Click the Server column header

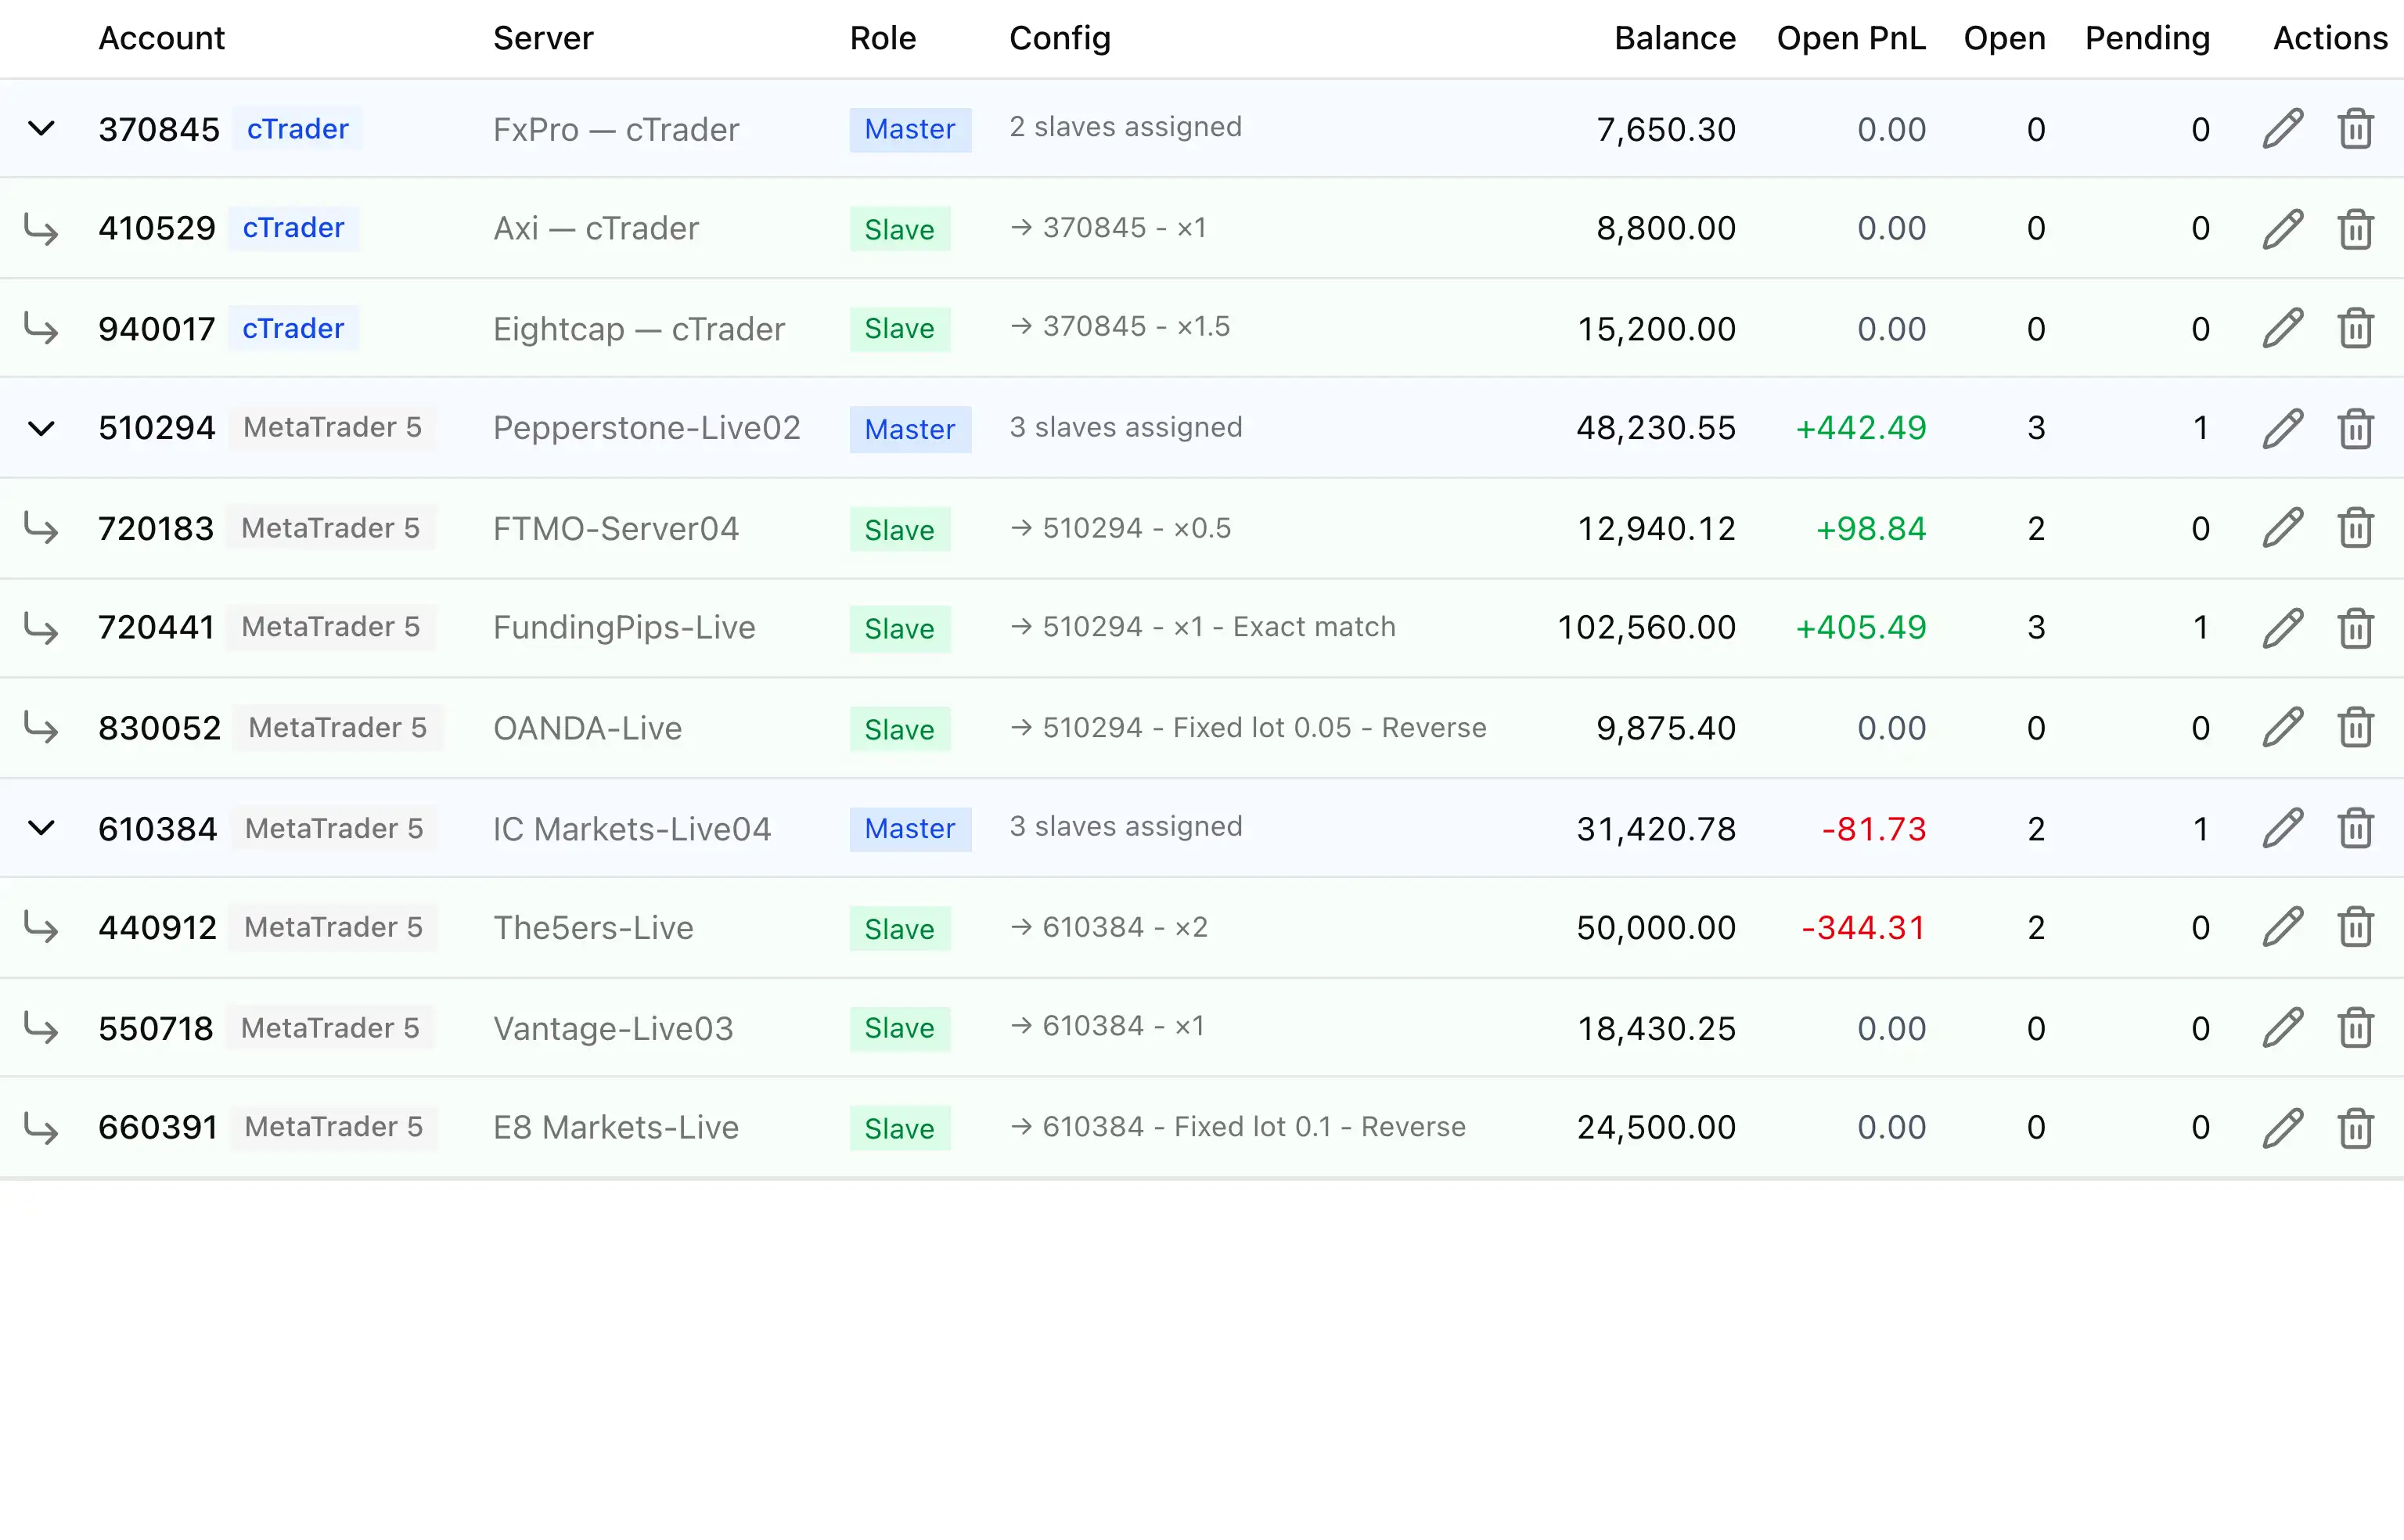543,38
